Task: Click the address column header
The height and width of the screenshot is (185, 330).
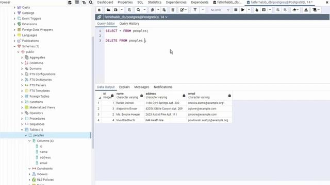Action: coord(166,96)
